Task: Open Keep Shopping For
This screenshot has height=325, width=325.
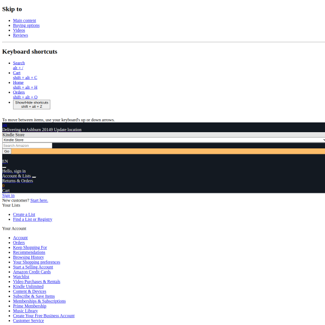Action: point(30,248)
